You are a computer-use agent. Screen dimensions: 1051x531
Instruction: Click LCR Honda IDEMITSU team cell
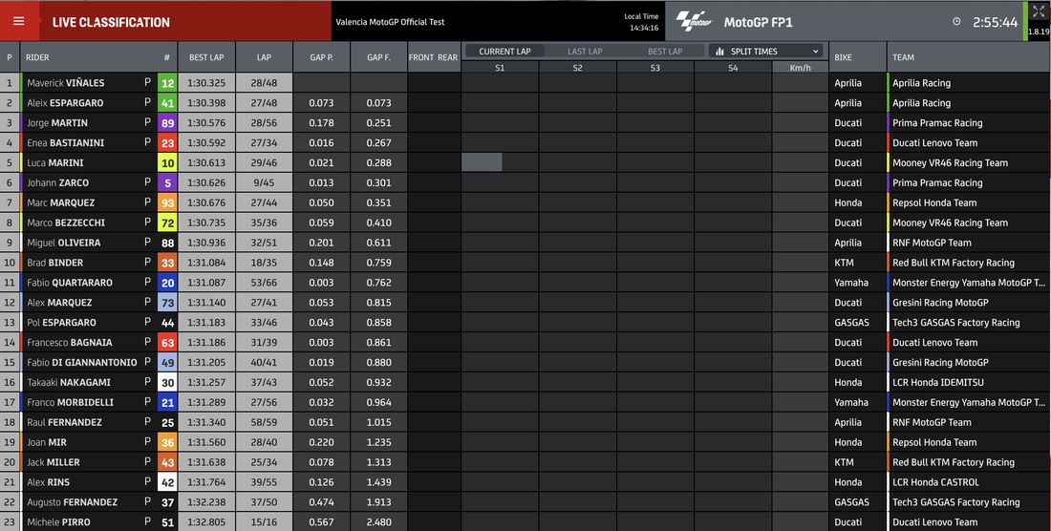pyautogui.click(x=937, y=382)
